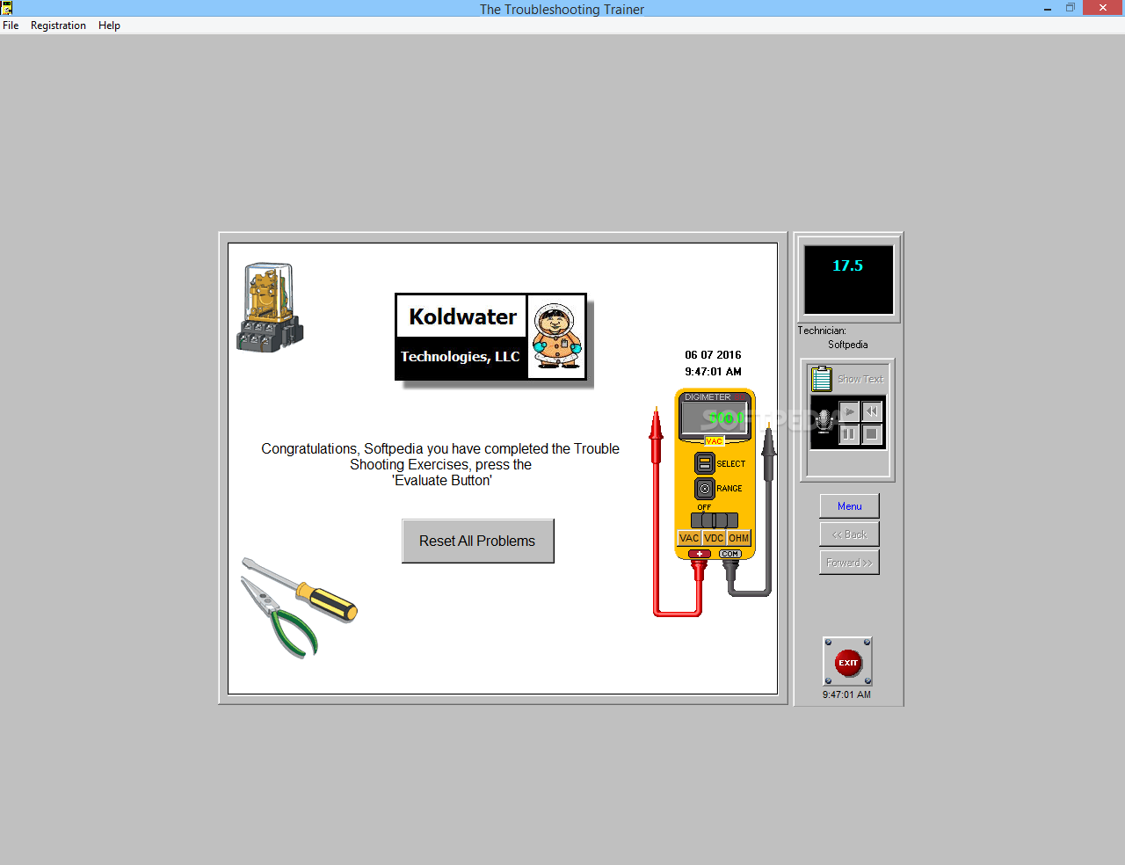
Task: Set the Digimeter to VDC mode
Action: click(714, 538)
